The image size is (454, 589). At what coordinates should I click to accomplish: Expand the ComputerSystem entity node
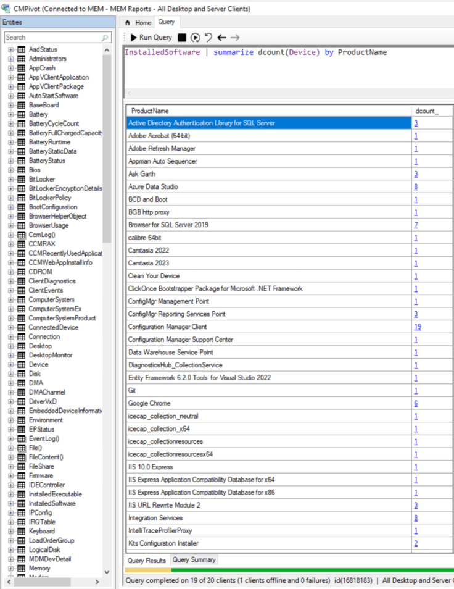click(11, 300)
